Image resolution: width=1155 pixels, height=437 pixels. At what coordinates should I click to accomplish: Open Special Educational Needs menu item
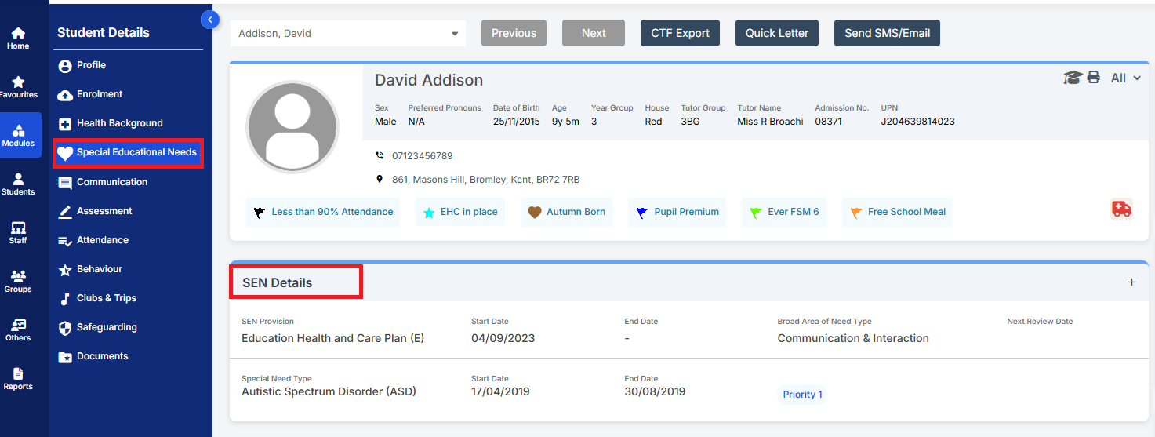pos(128,152)
